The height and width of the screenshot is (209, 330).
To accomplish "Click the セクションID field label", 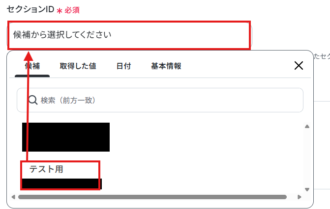I will (30, 9).
